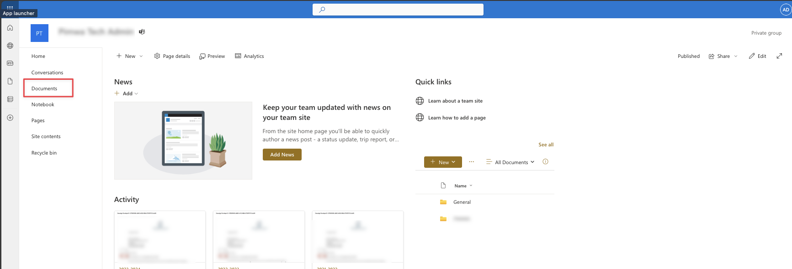Screen dimensions: 792x269
Task: Open the My files page icon in the app bar
Action: point(10,81)
